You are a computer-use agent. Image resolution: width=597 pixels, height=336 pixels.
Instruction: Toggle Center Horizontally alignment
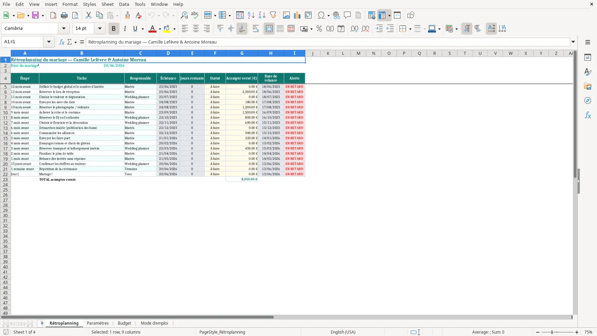[196, 29]
